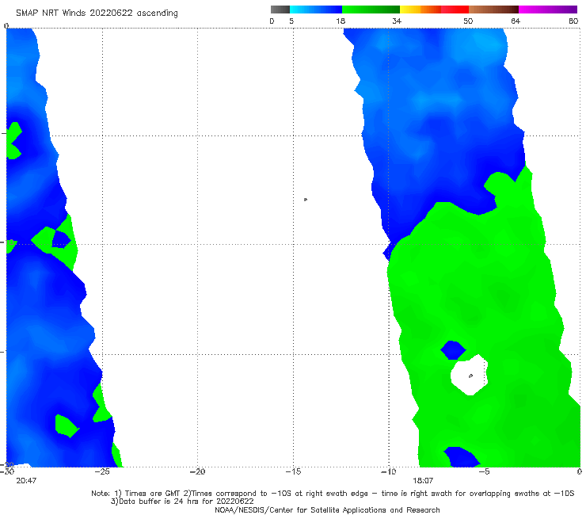The height and width of the screenshot is (515, 586).
Task: Click colorbar label '50'
Action: [x=468, y=21]
